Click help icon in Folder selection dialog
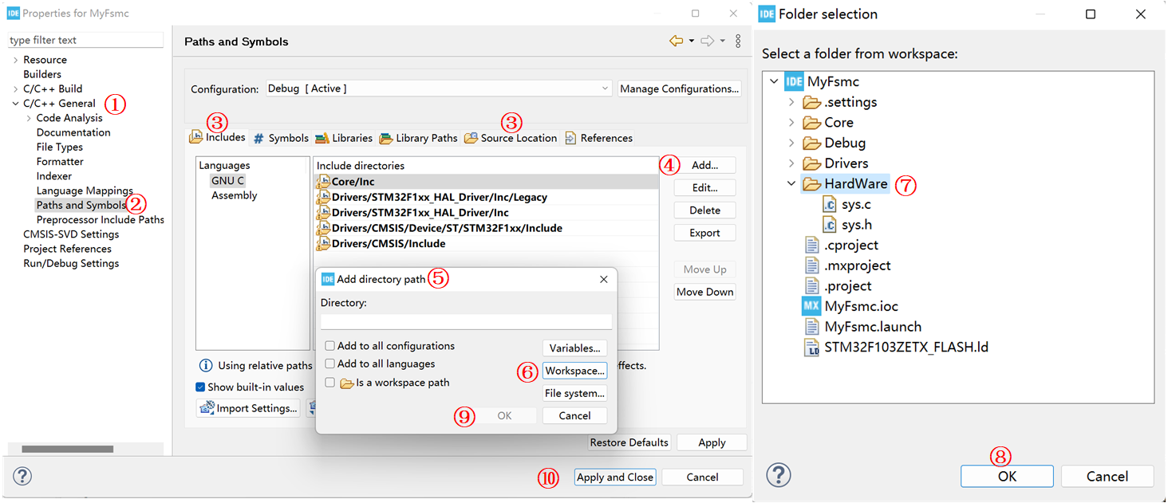Viewport: 1168px width, 503px height. (x=779, y=475)
